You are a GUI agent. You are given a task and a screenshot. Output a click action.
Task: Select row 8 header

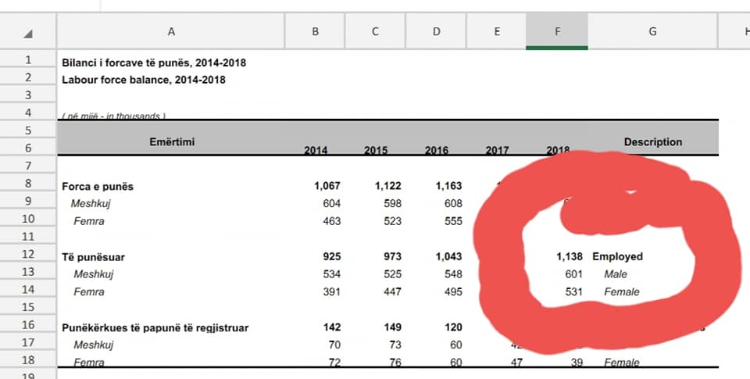[x=28, y=183]
